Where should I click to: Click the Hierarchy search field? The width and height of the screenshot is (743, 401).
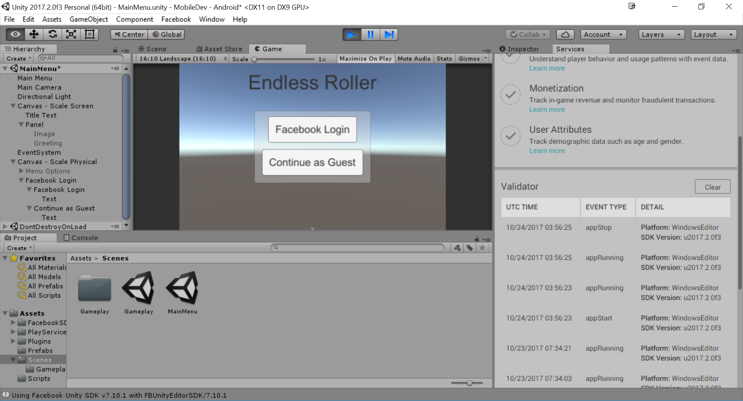point(80,58)
